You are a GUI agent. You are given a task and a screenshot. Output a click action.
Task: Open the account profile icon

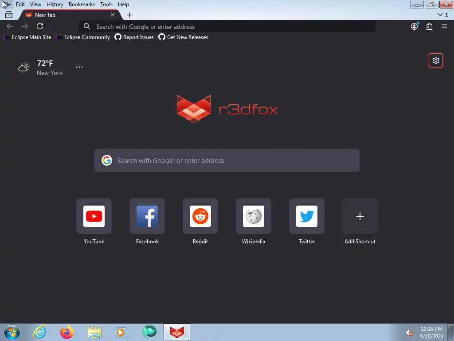[x=415, y=26]
